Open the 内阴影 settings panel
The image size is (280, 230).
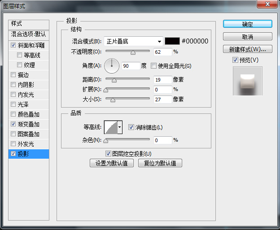(x=26, y=85)
